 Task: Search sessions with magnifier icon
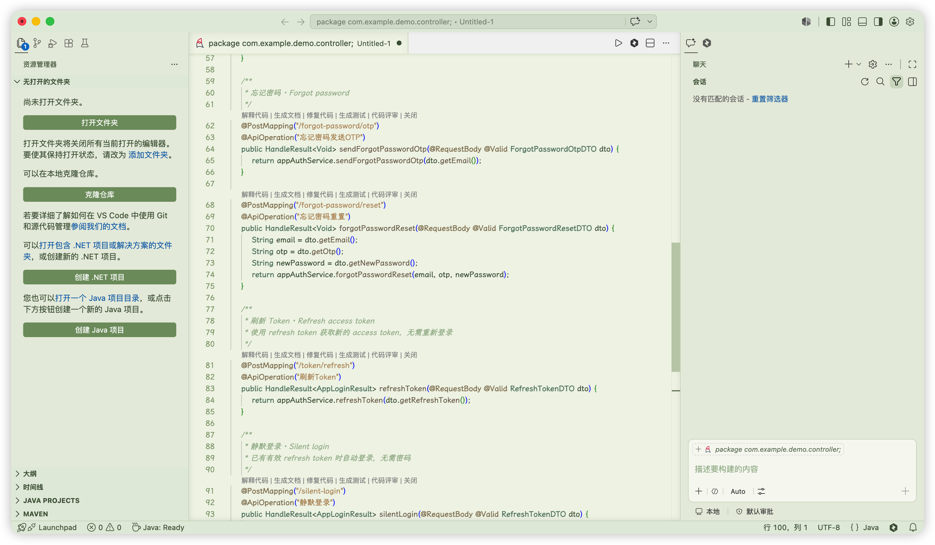click(x=880, y=82)
